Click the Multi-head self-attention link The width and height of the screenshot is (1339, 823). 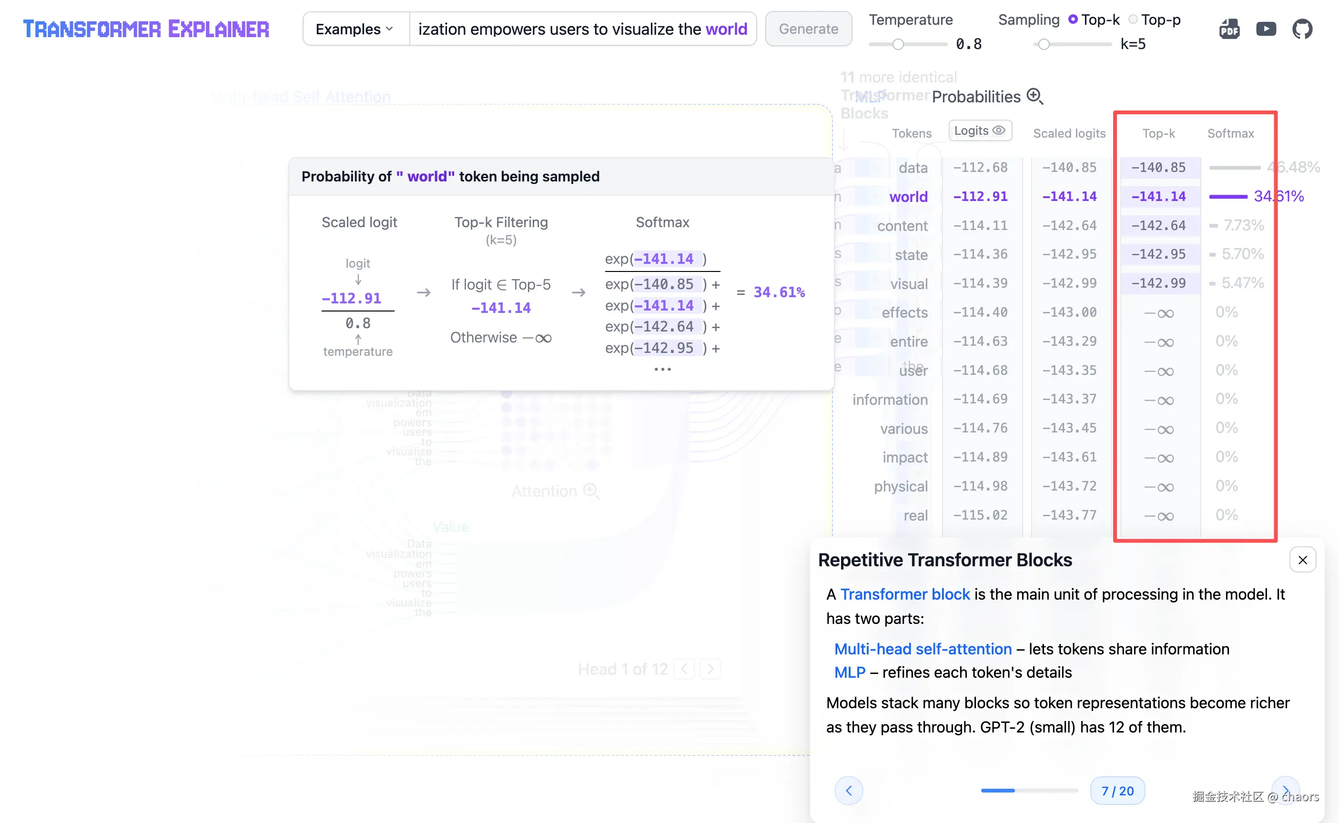(x=923, y=649)
